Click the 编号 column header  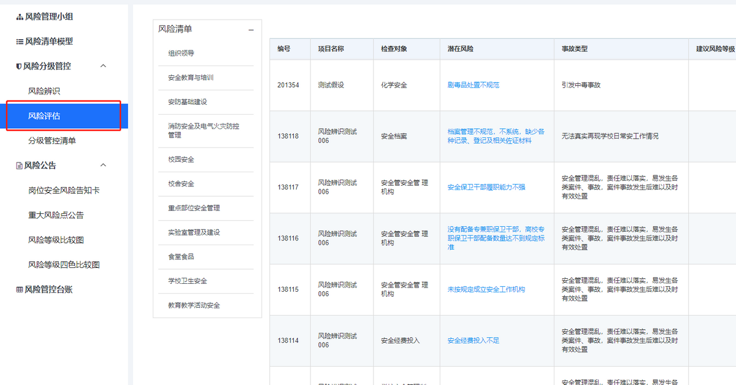tap(283, 49)
